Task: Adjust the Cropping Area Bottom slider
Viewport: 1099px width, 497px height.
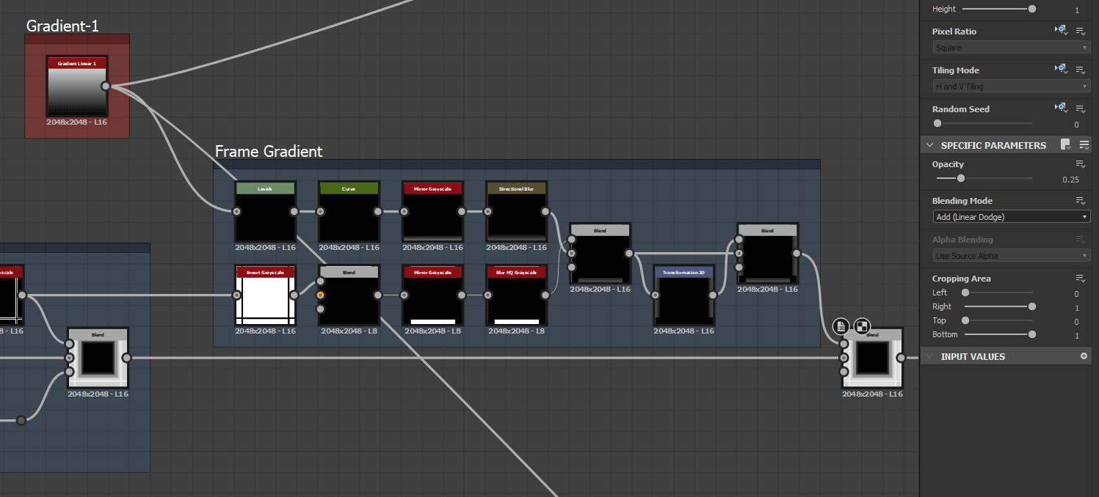Action: click(1032, 334)
